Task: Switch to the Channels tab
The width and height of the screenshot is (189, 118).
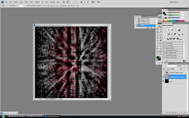Action: coord(172,64)
